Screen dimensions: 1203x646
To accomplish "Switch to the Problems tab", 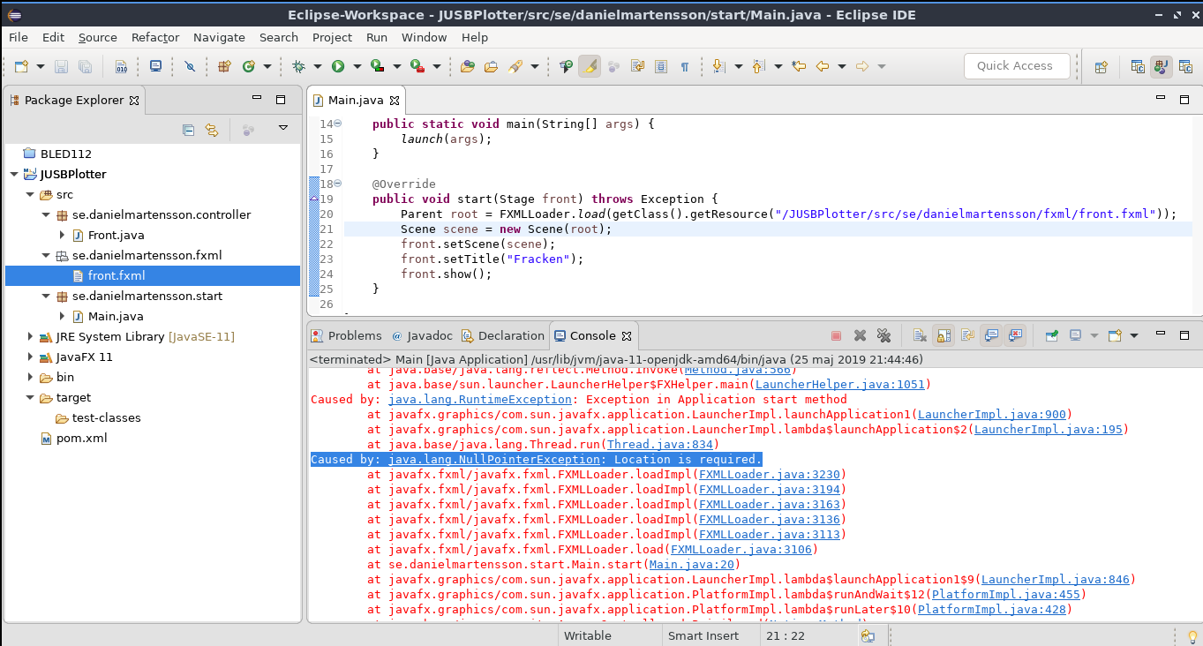I will click(x=354, y=336).
